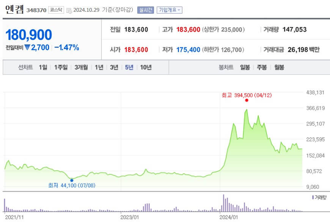
Task: Click the 엔켐 stock name heading
Action: point(14,9)
